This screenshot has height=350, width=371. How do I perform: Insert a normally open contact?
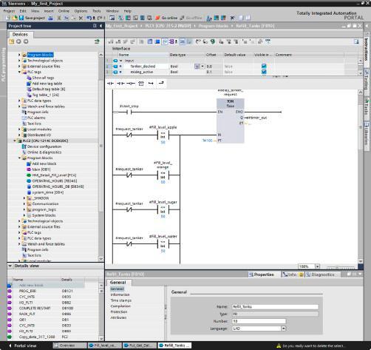pyautogui.click(x=110, y=84)
